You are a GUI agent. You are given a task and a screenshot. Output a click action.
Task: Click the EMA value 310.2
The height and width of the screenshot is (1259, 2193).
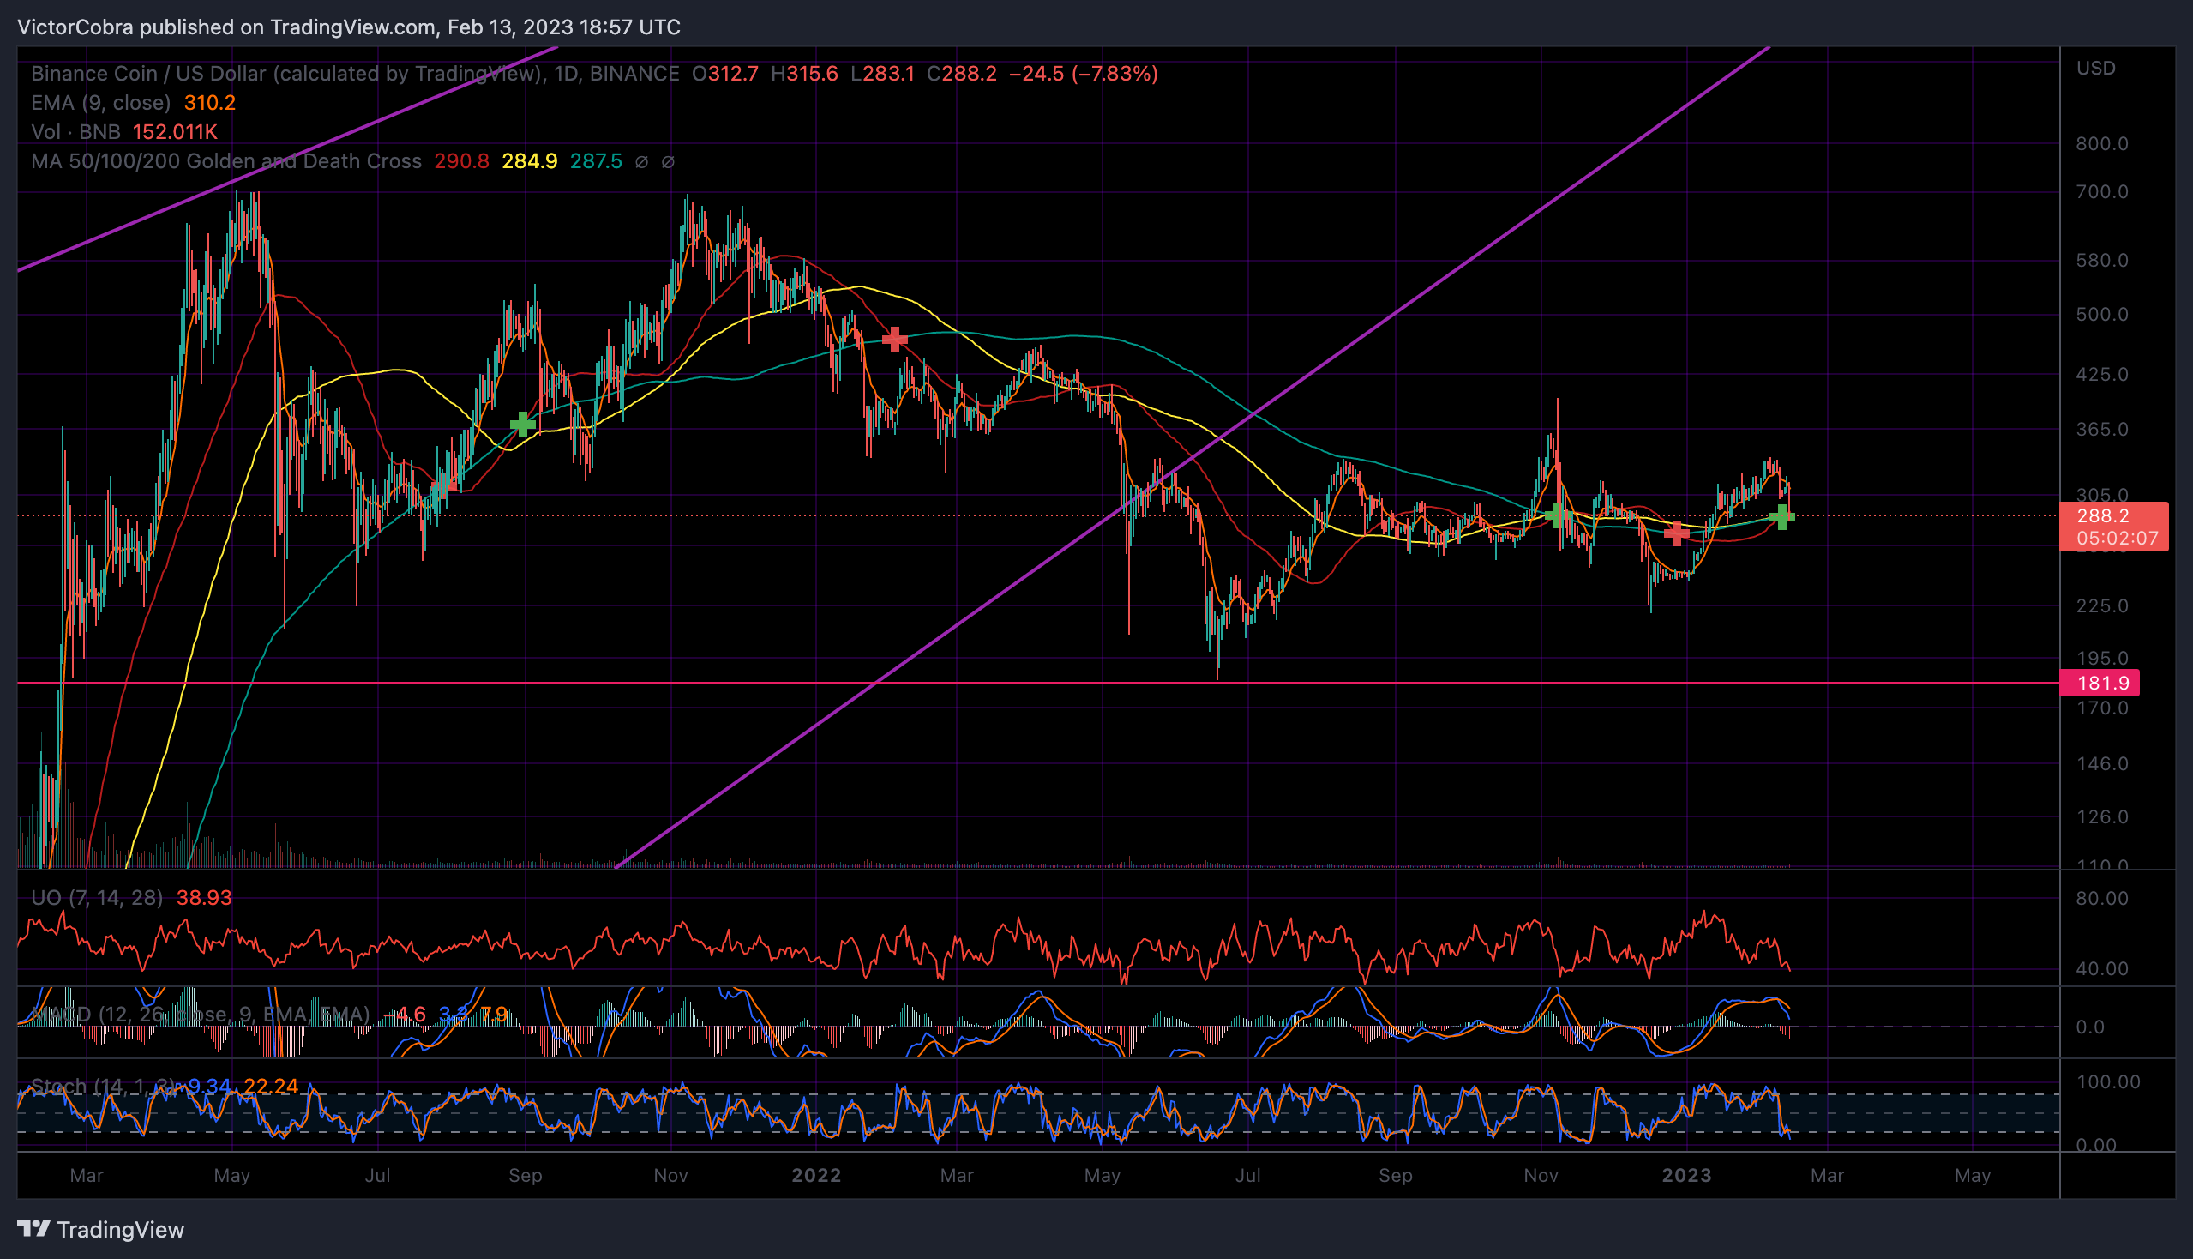tap(210, 103)
